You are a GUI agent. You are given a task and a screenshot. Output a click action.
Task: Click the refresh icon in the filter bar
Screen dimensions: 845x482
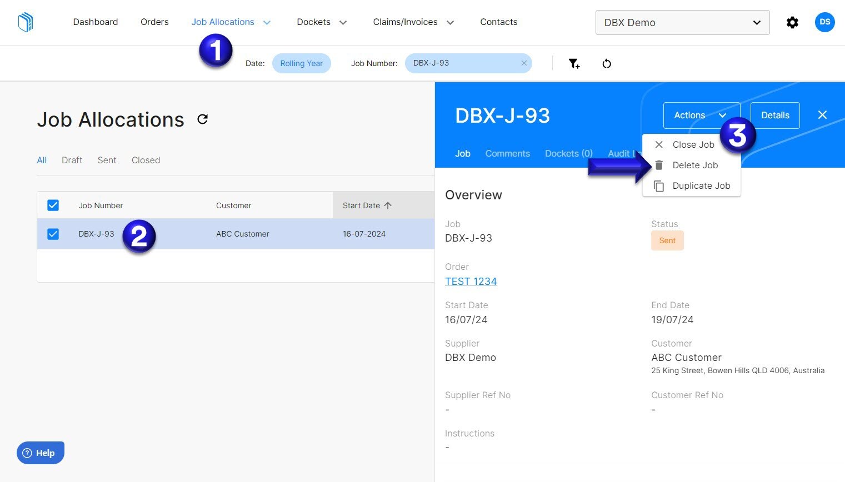(x=606, y=63)
